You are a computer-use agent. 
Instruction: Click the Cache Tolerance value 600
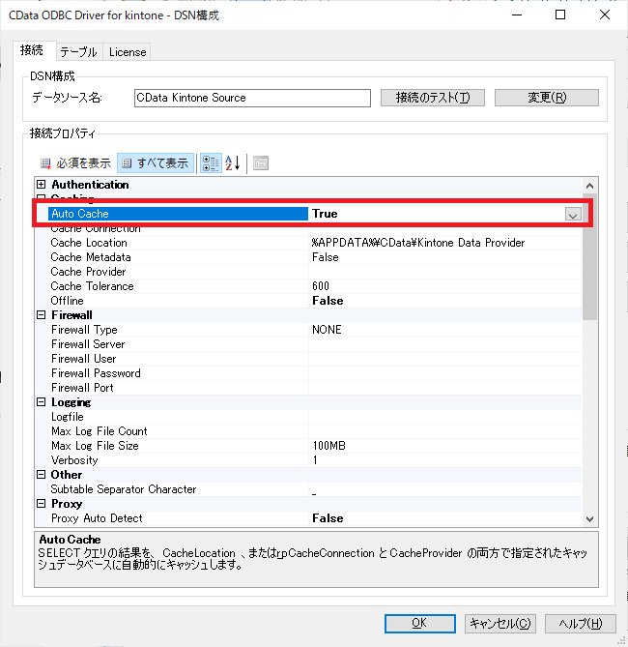[321, 286]
